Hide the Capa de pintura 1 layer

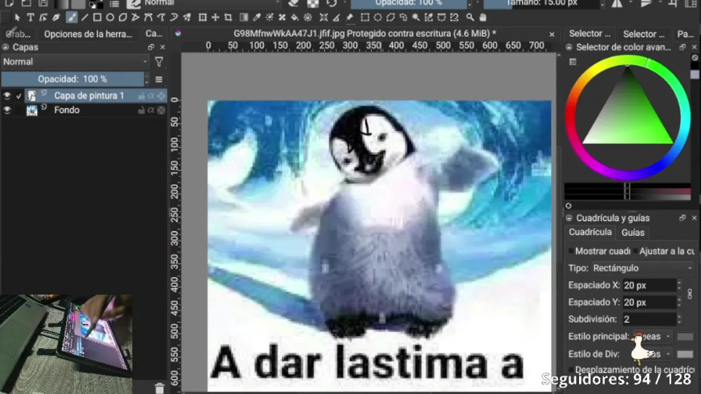[x=7, y=96]
